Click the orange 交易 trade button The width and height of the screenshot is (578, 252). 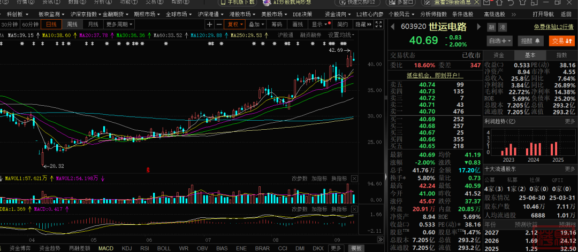561,41
